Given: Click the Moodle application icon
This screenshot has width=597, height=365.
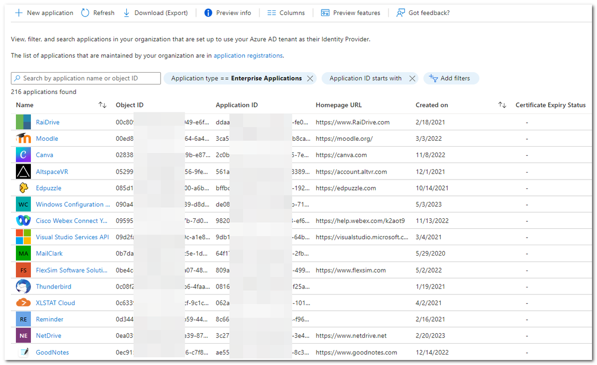Looking at the screenshot, I should click(23, 139).
